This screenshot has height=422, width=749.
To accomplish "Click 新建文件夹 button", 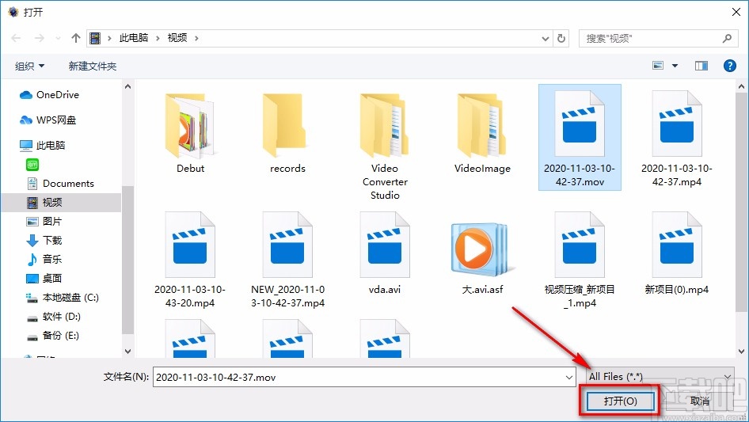I will [92, 66].
